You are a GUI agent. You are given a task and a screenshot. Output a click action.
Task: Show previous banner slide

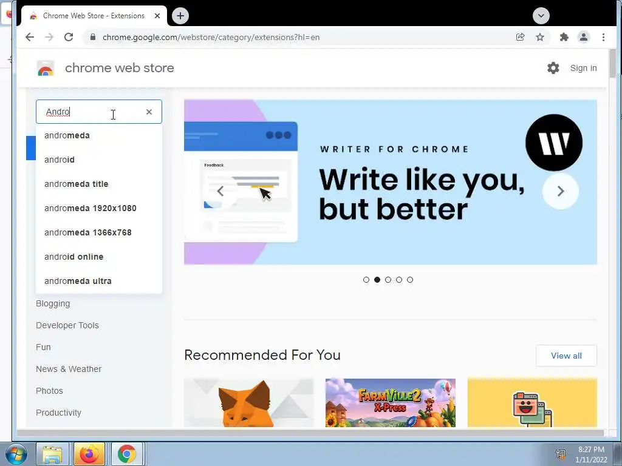click(x=220, y=191)
